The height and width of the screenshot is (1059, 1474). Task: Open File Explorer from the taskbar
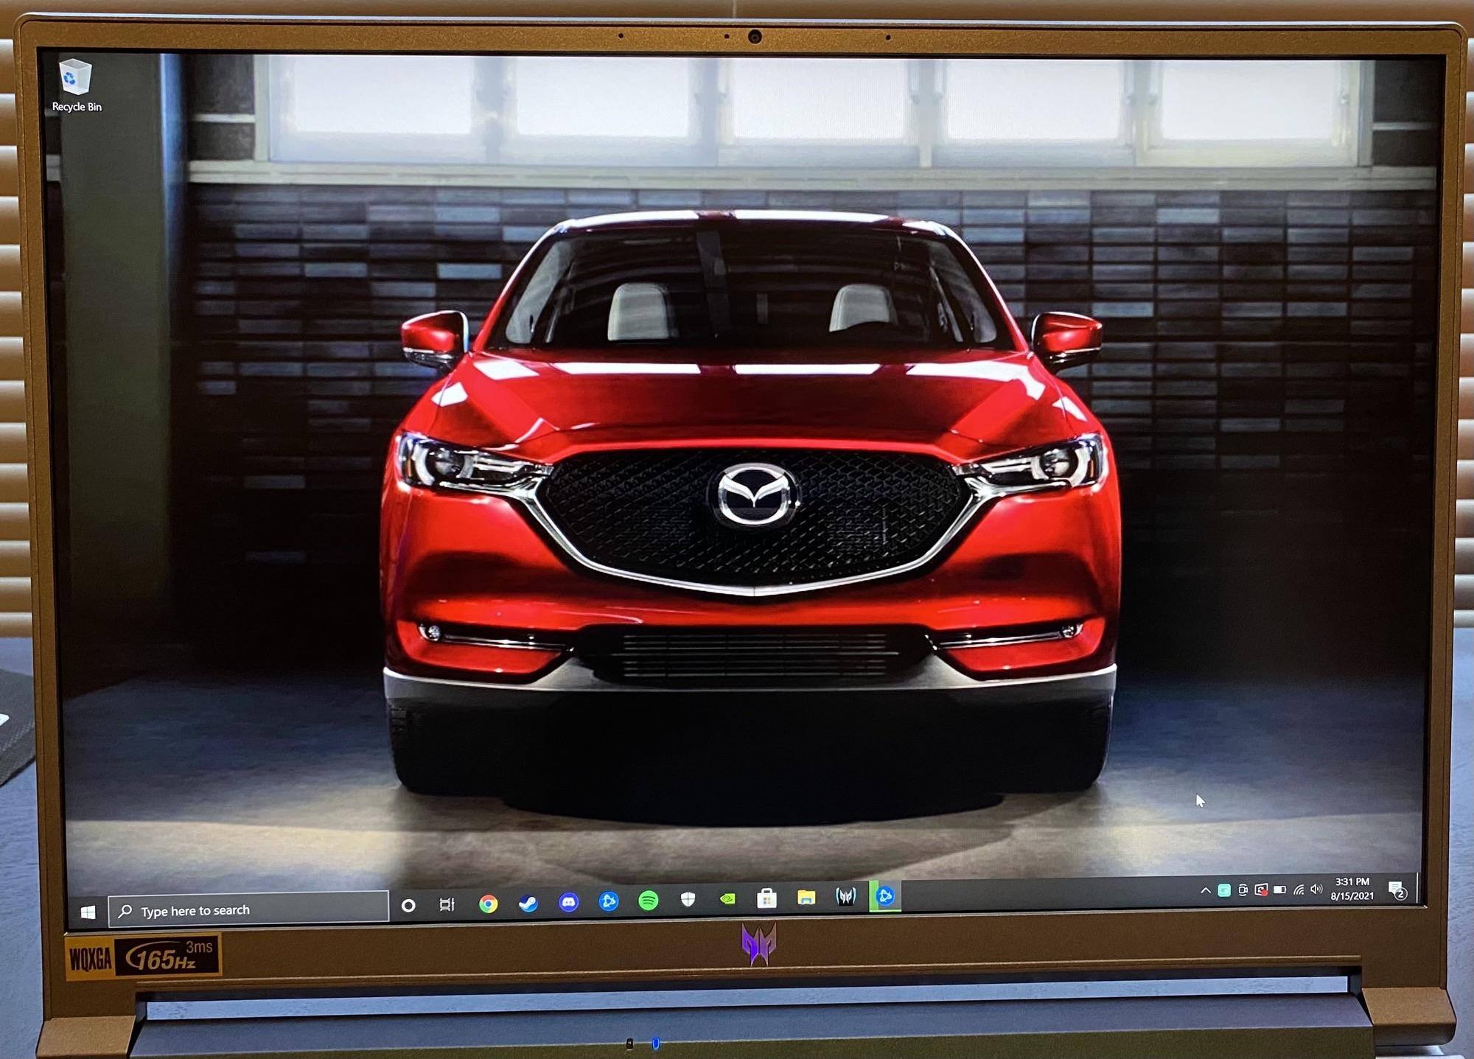pyautogui.click(x=806, y=897)
